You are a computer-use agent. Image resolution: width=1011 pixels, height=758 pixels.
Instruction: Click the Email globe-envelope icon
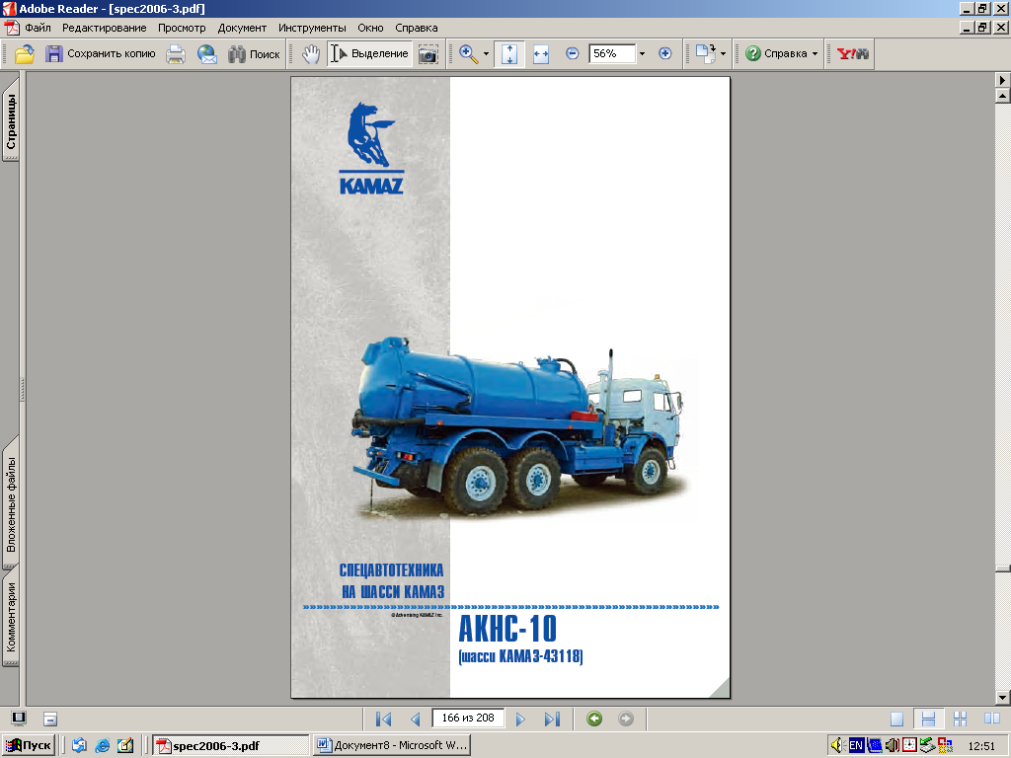207,54
